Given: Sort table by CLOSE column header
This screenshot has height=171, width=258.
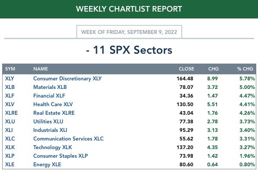Looking at the screenshot, I should 187,69.
